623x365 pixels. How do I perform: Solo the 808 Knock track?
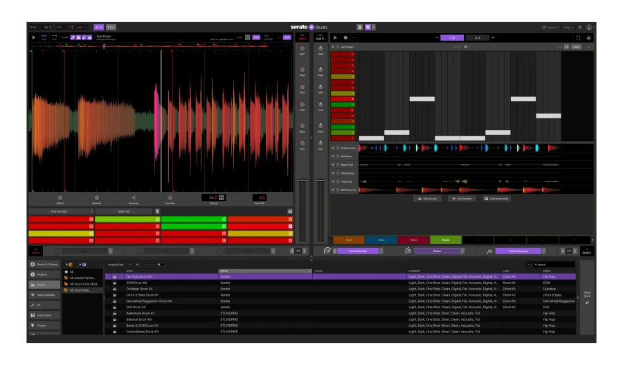[x=338, y=190]
